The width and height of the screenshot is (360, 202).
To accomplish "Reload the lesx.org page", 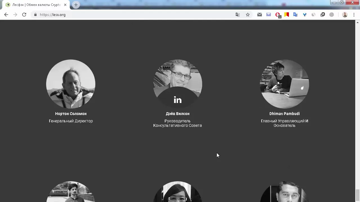I will pyautogui.click(x=24, y=15).
